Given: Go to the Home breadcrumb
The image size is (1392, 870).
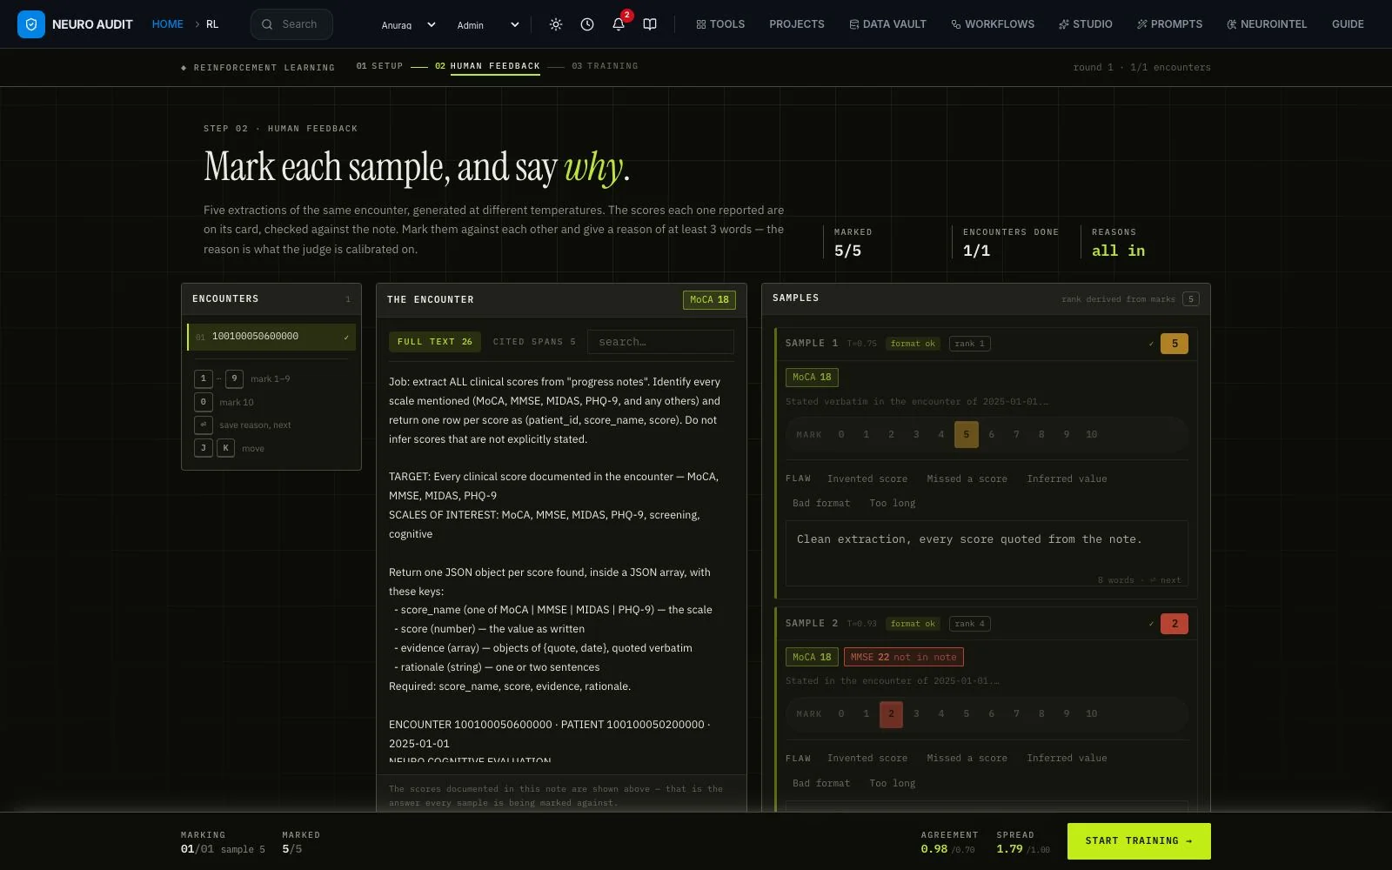Looking at the screenshot, I should (x=167, y=24).
